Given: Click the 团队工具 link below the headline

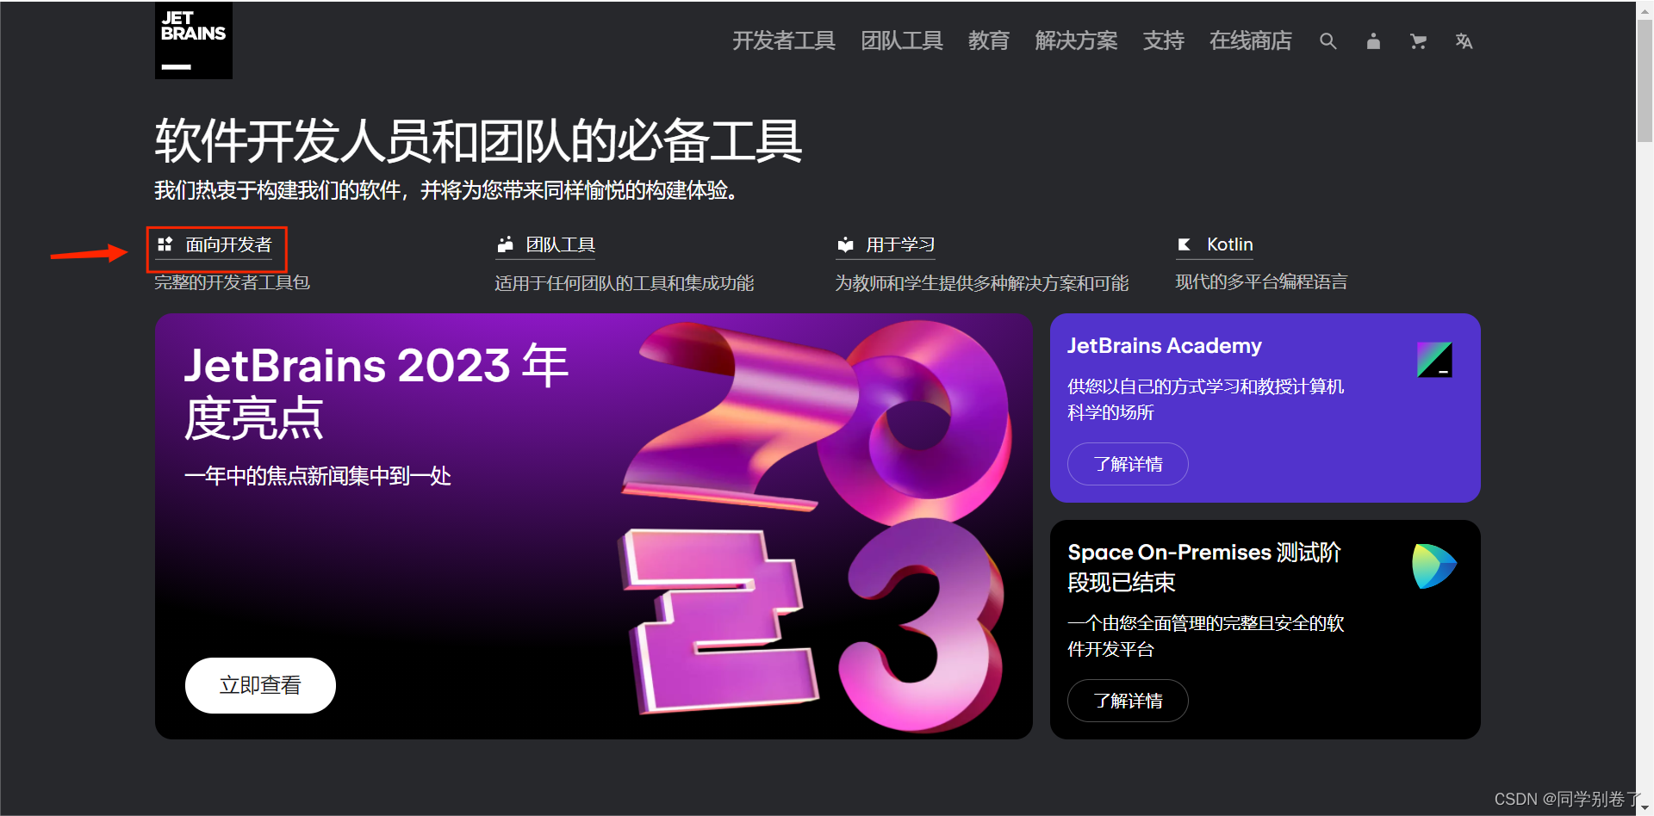Looking at the screenshot, I should click(x=561, y=245).
